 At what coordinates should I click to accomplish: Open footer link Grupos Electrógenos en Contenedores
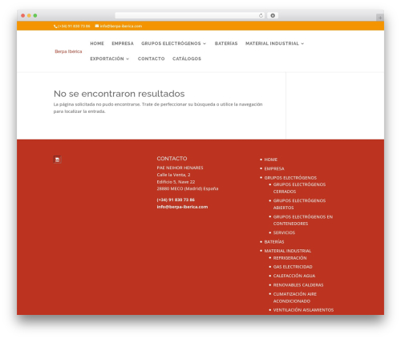pos(303,220)
